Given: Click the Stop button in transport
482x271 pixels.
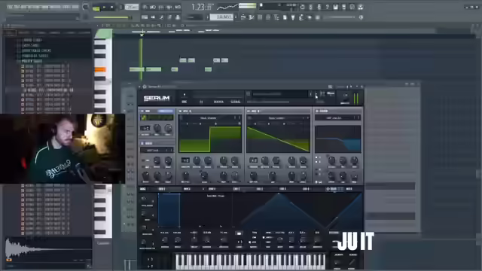Looking at the screenshot, I should (x=104, y=8).
